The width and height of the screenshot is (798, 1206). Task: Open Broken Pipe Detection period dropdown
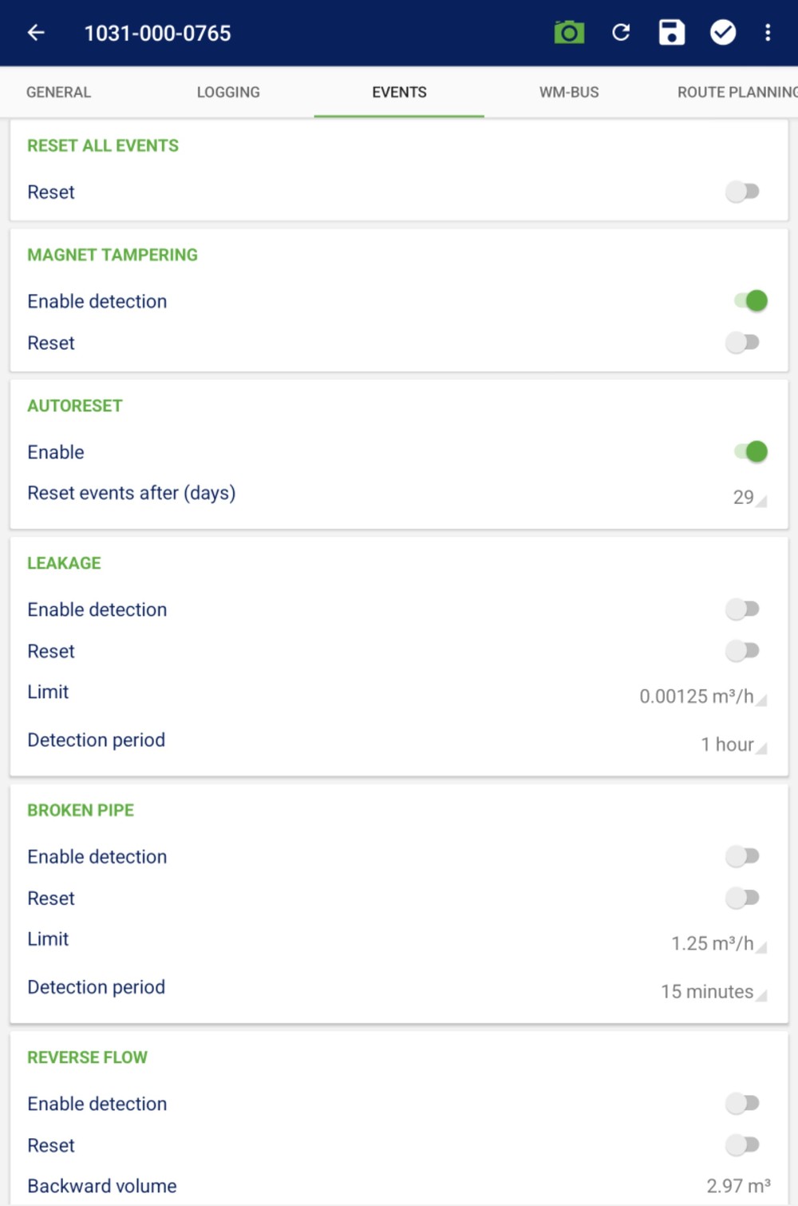712,992
